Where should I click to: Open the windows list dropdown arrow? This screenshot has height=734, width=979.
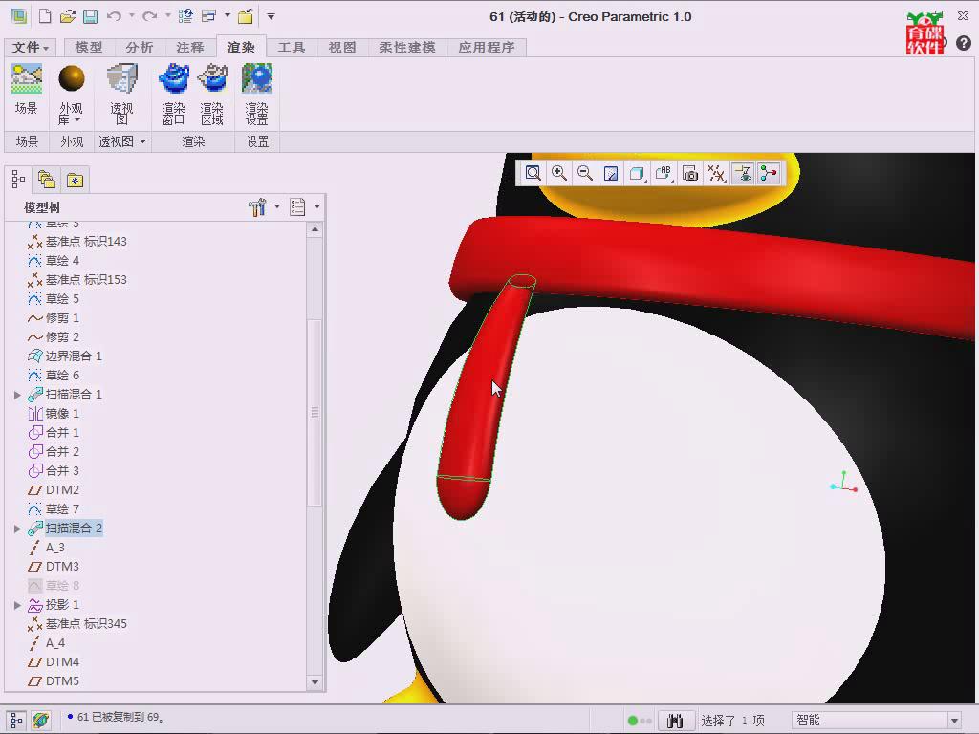click(228, 16)
